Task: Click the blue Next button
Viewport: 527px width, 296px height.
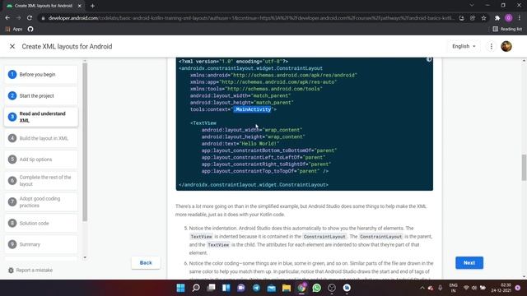Action: [469, 263]
